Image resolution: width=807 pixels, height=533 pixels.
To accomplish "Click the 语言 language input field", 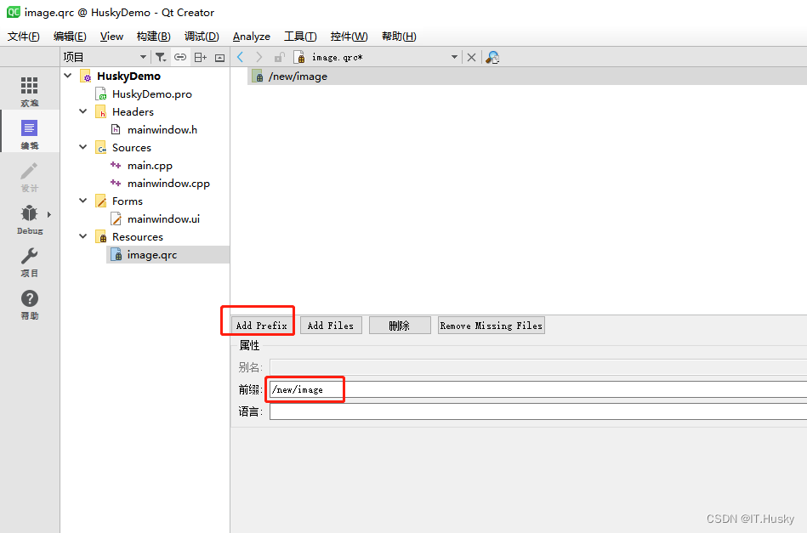I will click(x=538, y=411).
